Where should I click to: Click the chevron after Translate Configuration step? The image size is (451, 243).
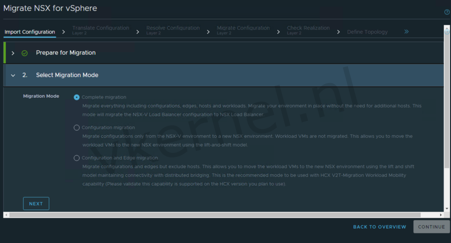[137, 32]
